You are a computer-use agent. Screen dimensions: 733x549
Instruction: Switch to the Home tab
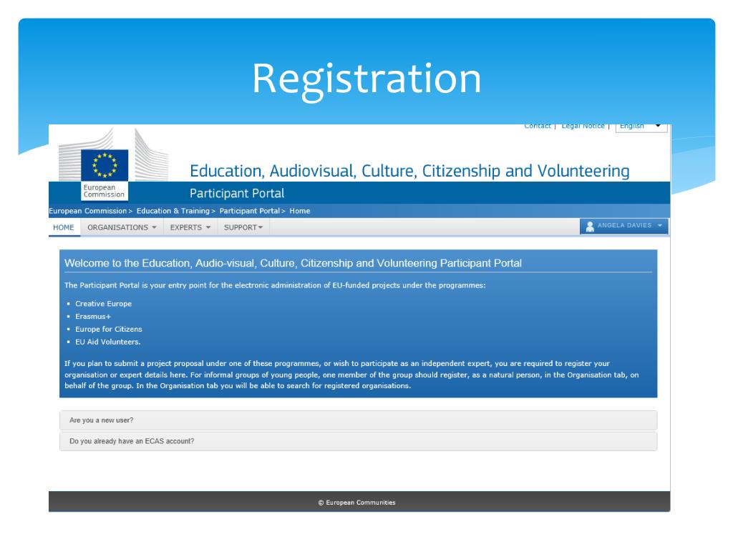tap(64, 227)
